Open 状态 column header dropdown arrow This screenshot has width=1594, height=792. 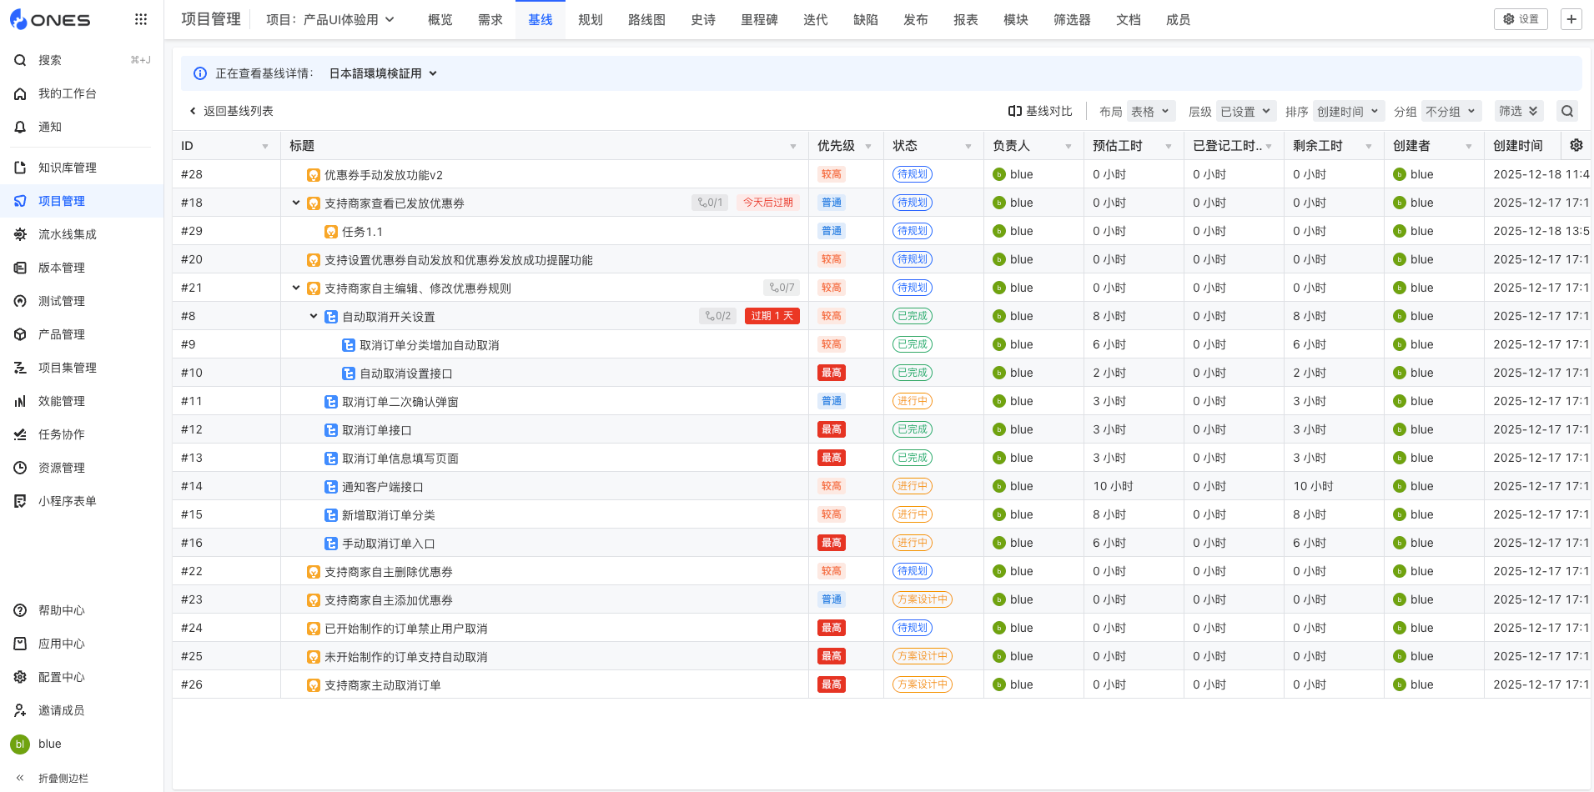968,146
